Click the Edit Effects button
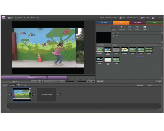This screenshot has width=164, height=131. tap(100, 81)
